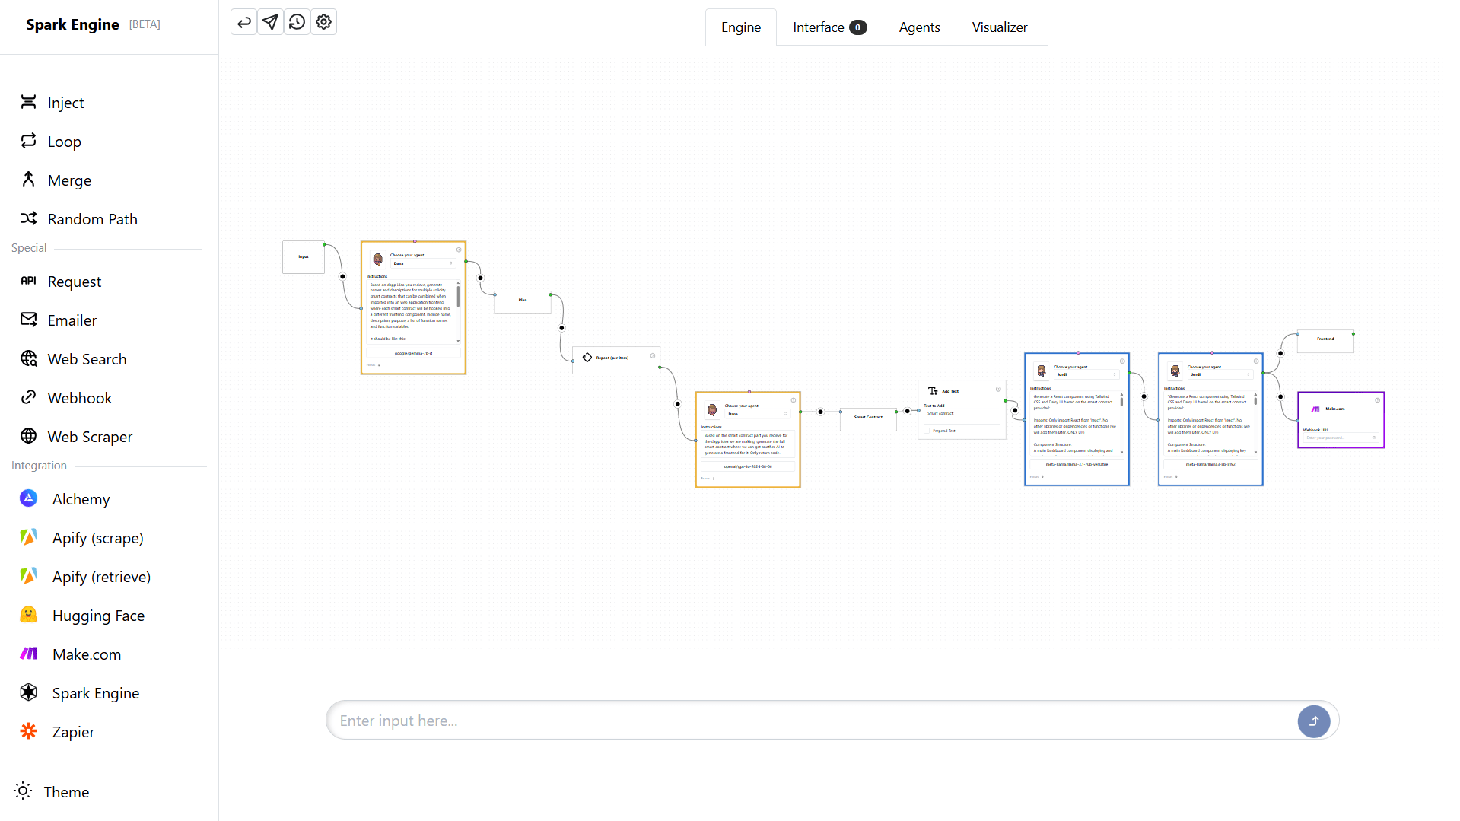Open info icon on gpt-4o agent node
This screenshot has width=1460, height=821.
pyautogui.click(x=794, y=400)
